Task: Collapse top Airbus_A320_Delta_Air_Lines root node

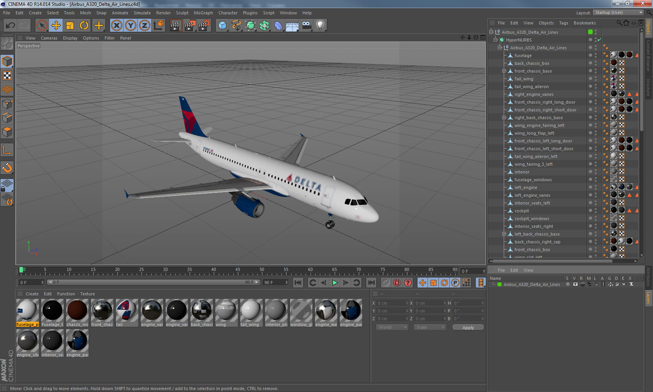Action: click(x=491, y=32)
